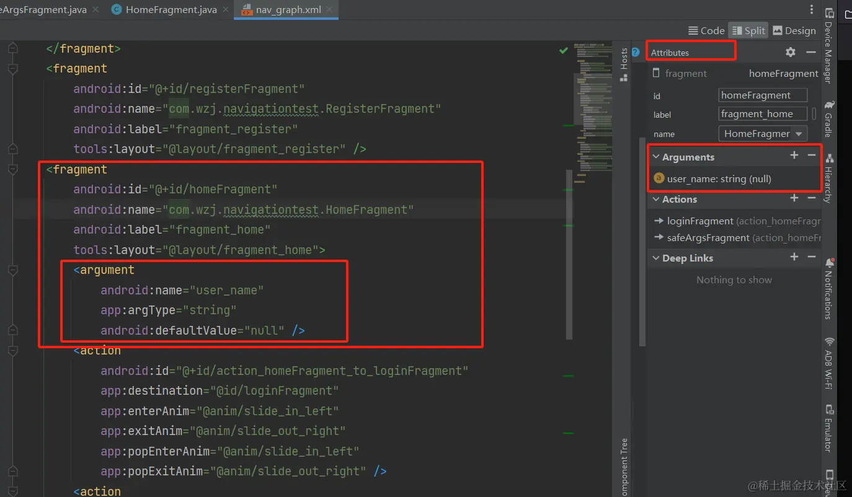Edit the label field fragment_home
This screenshot has width=852, height=497.
pos(763,114)
